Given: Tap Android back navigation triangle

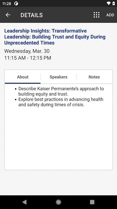Looking at the screenshot, I should click(24, 202).
